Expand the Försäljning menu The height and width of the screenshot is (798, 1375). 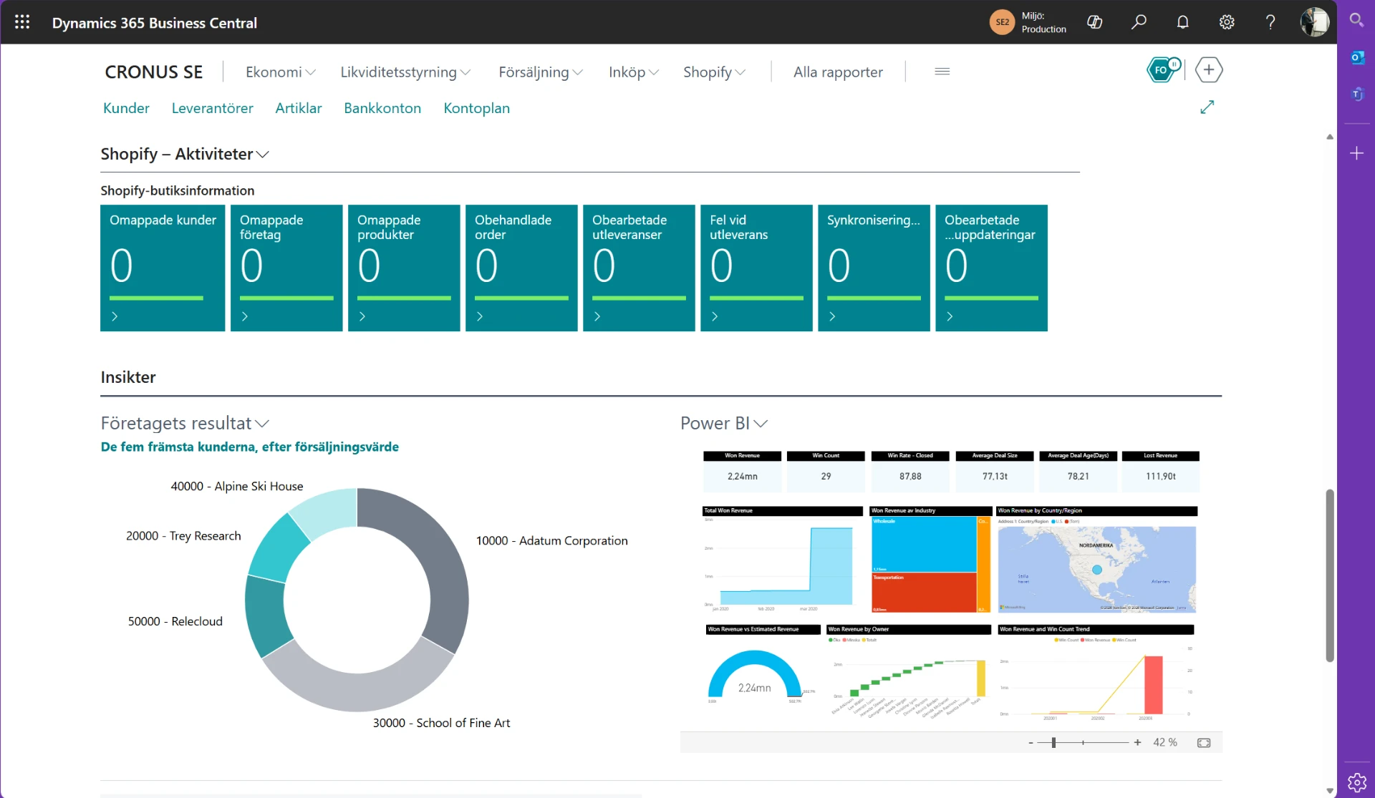coord(541,72)
